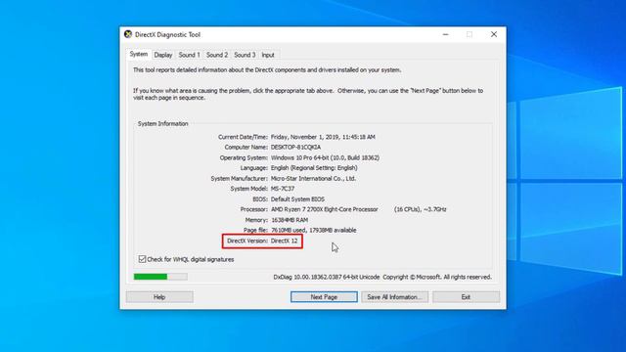626x352 pixels.
Task: Click the DirectX Diagnostic Tool title icon
Action: coord(128,34)
